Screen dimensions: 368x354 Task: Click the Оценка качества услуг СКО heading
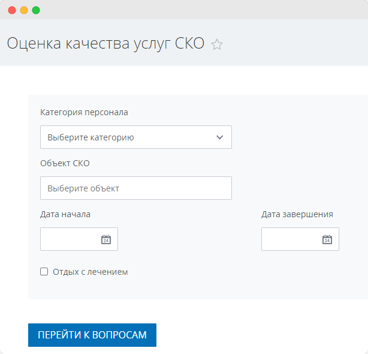pyautogui.click(x=105, y=43)
